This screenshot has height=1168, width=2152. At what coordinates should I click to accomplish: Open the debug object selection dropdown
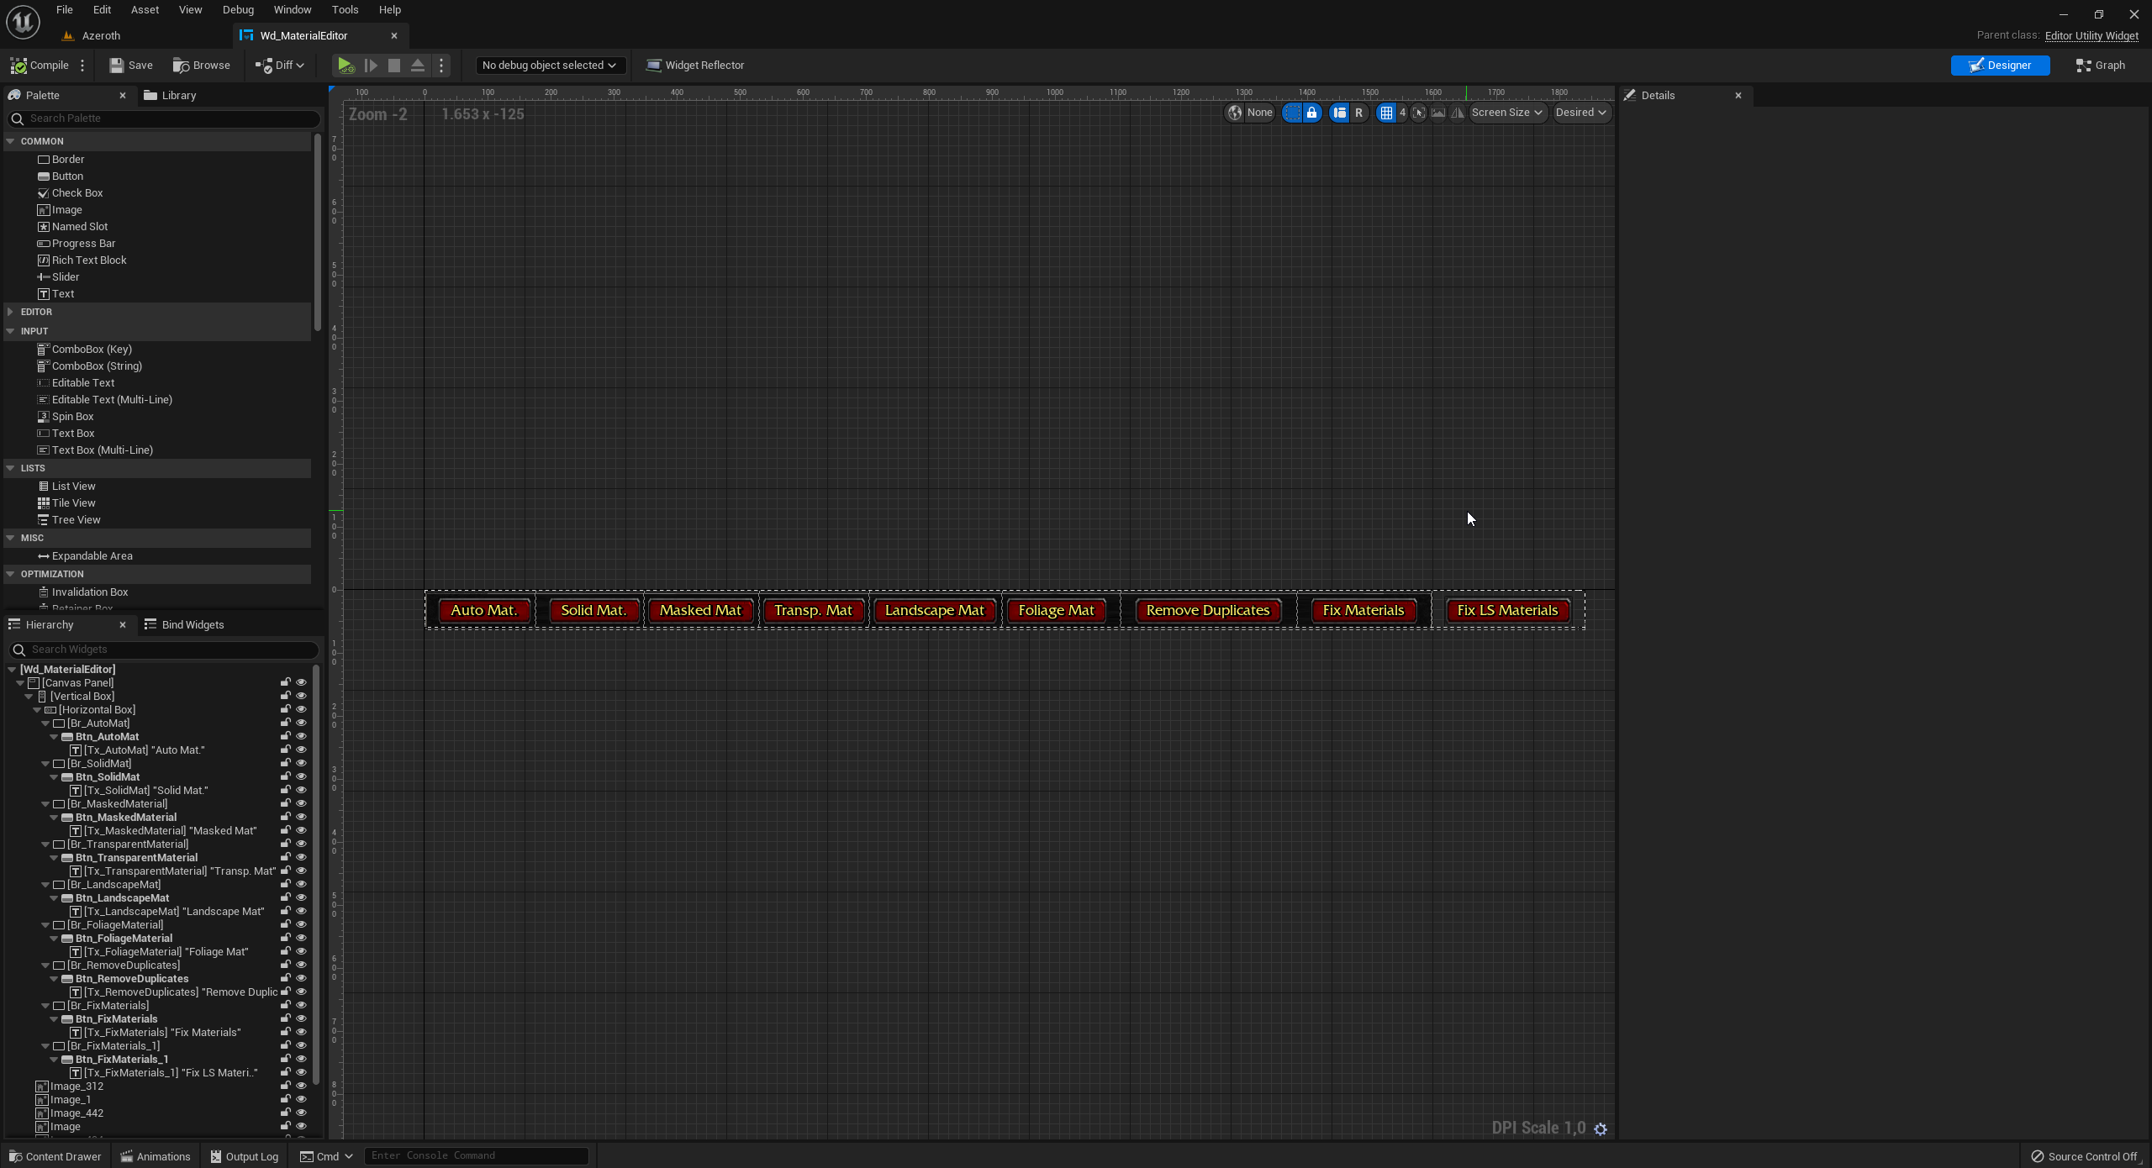tap(549, 66)
